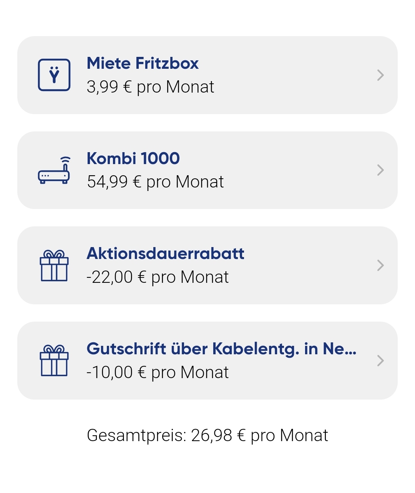Tap the truncated "Gutschrift über Kabelentg." title
Viewport: 415px width, 493px height.
(221, 349)
